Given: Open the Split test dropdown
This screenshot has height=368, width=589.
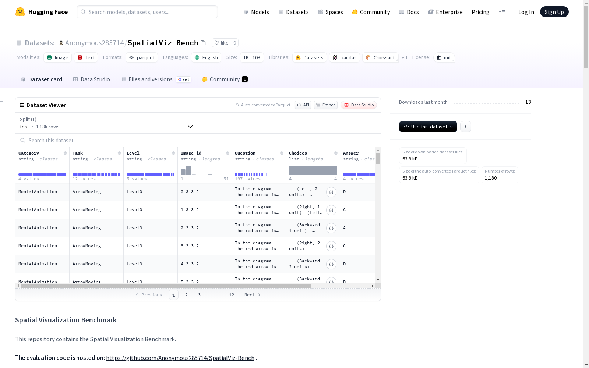Looking at the screenshot, I should click(x=106, y=123).
